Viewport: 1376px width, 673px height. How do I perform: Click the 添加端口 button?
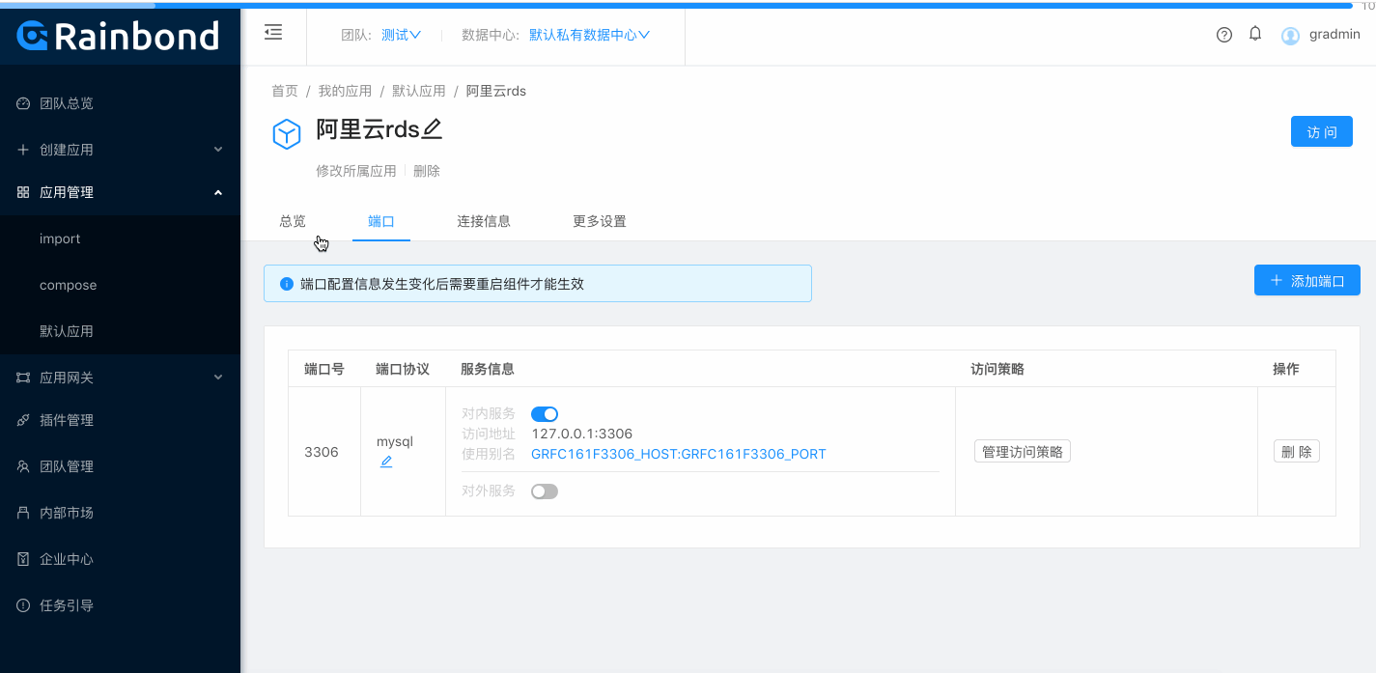(x=1306, y=280)
